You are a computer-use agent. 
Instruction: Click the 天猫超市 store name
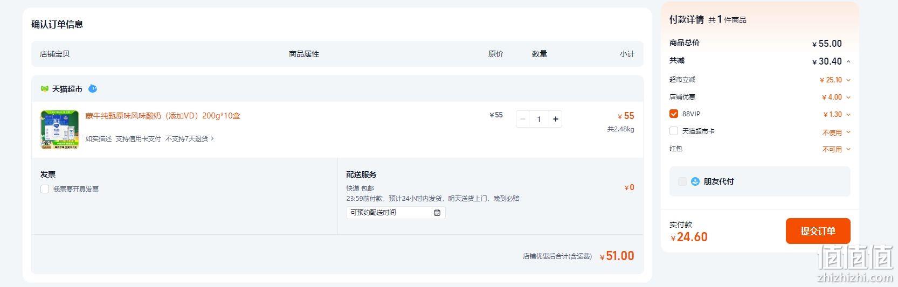tap(67, 89)
